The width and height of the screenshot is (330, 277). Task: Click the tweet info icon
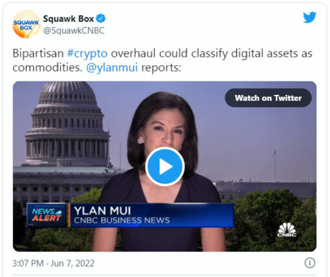[x=310, y=263]
